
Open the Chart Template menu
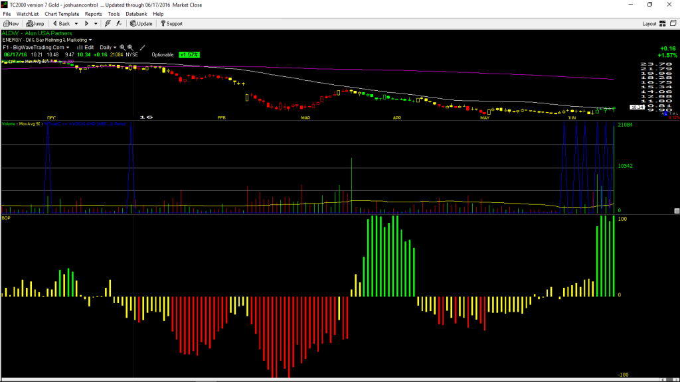click(x=62, y=14)
